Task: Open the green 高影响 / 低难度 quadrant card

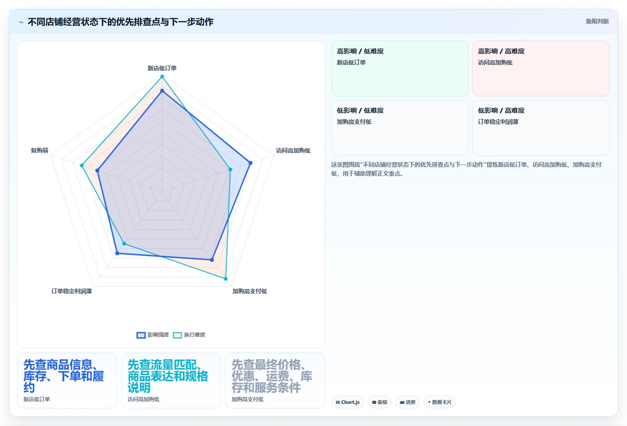Action: pos(400,69)
